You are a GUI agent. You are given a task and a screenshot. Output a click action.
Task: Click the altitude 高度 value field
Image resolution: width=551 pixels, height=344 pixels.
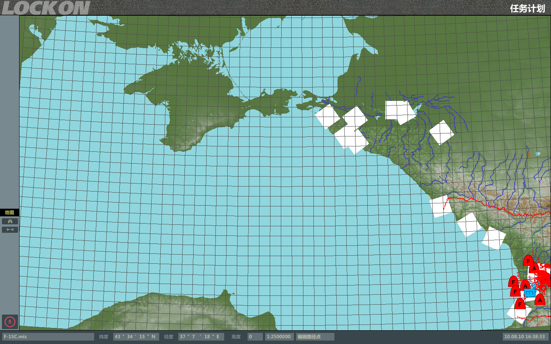point(255,337)
